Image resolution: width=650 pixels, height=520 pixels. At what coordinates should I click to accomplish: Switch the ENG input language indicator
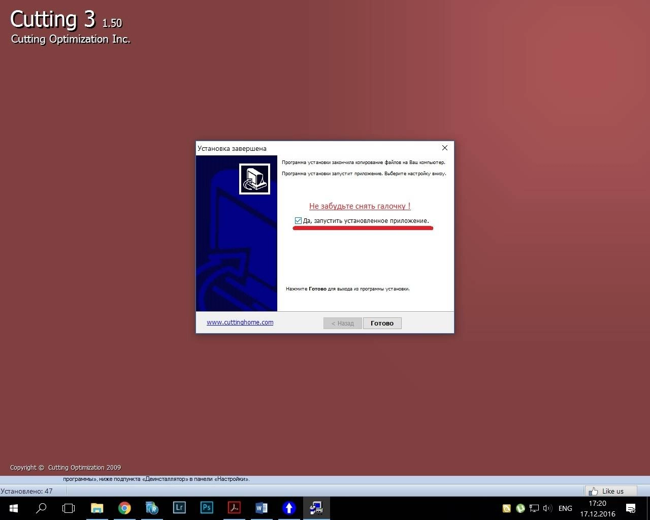(x=565, y=508)
